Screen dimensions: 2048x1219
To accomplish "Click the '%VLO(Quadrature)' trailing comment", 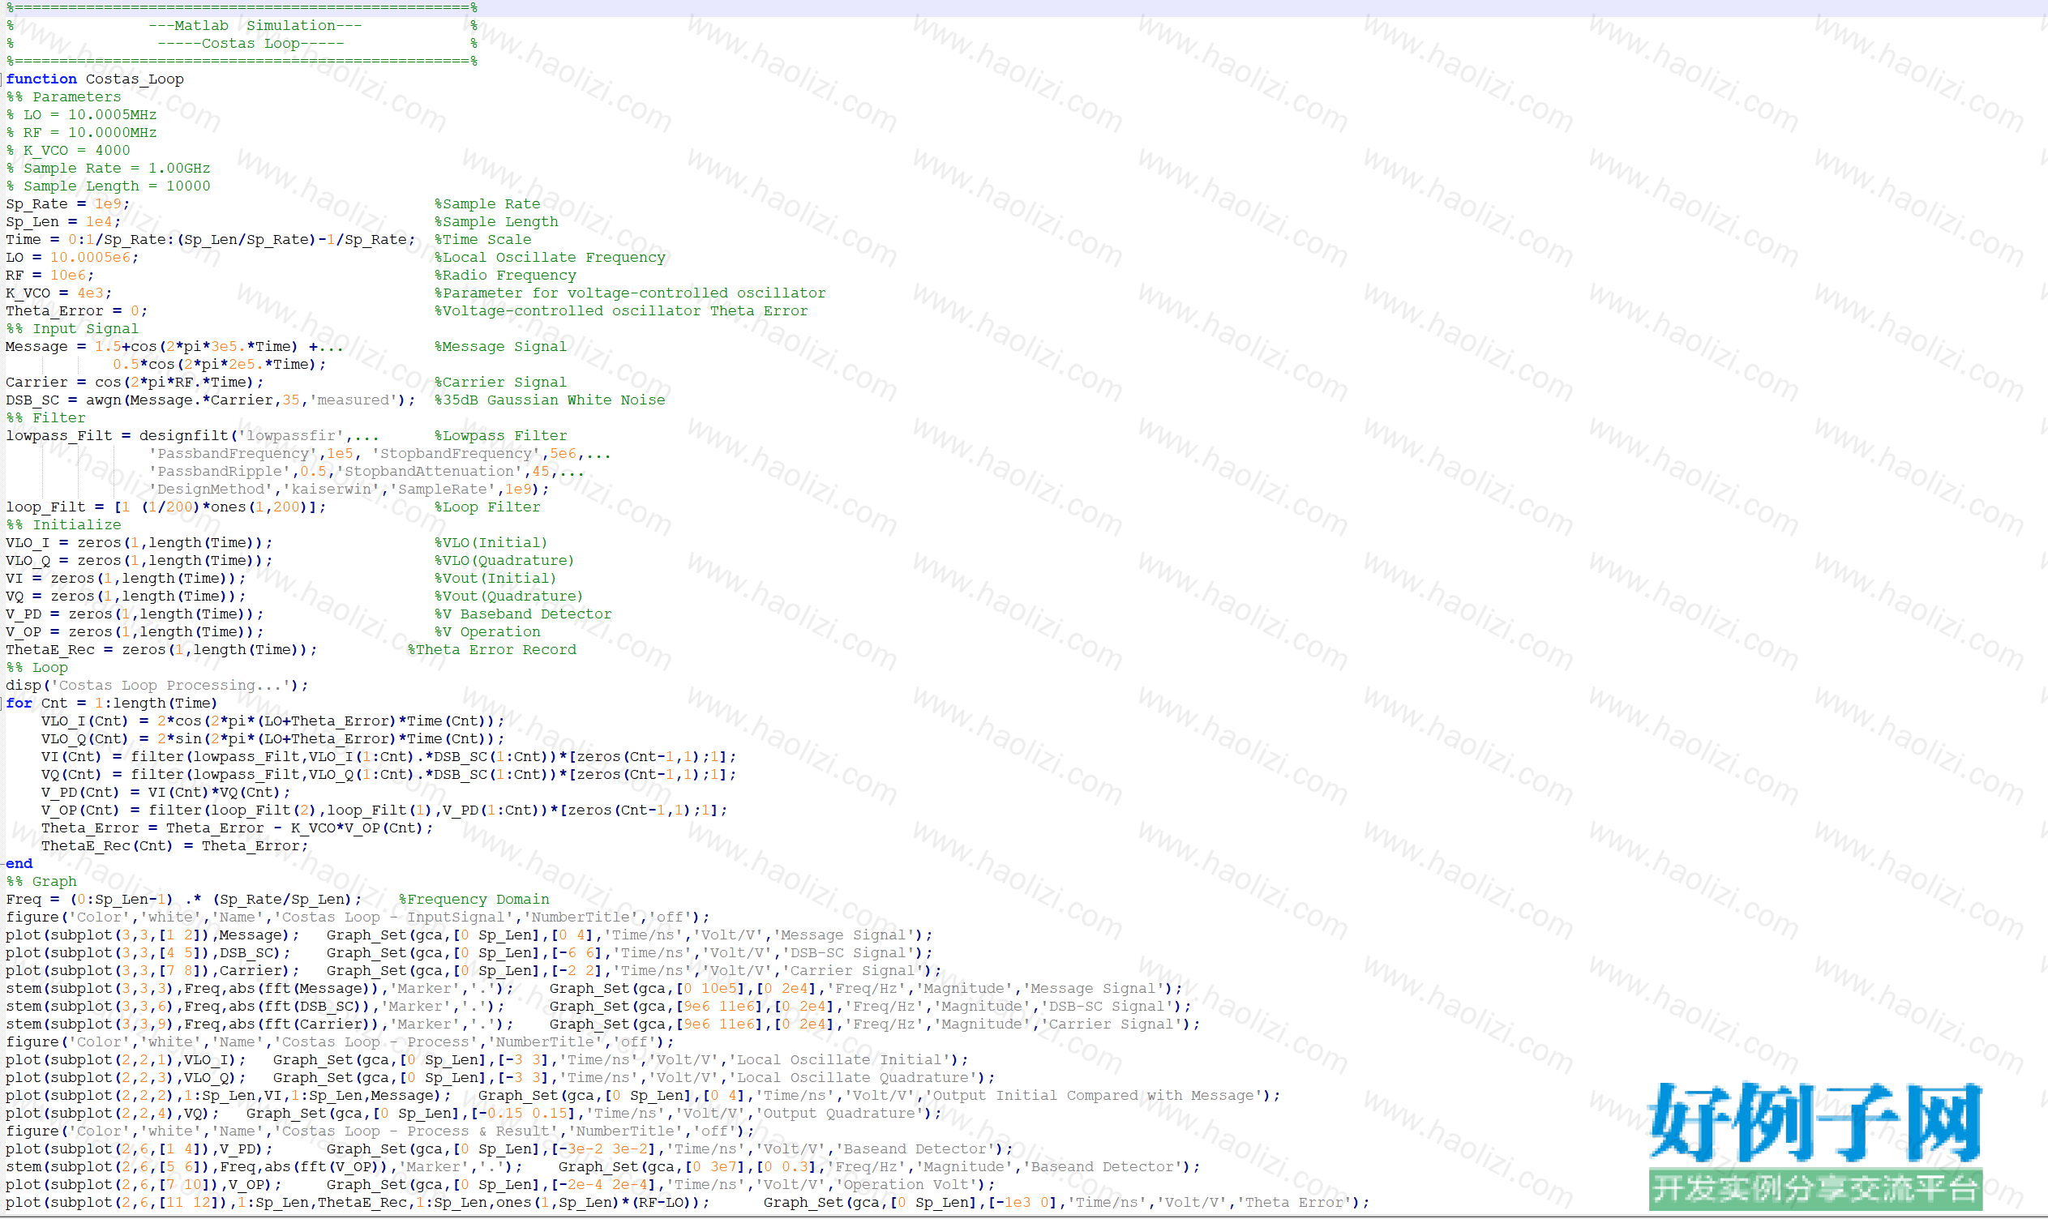I will tap(504, 561).
